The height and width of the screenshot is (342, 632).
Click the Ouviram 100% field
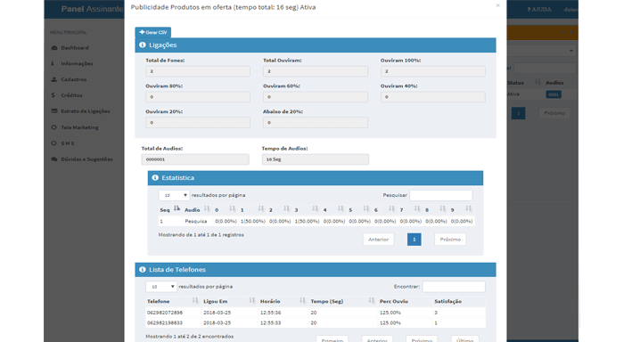(x=433, y=71)
